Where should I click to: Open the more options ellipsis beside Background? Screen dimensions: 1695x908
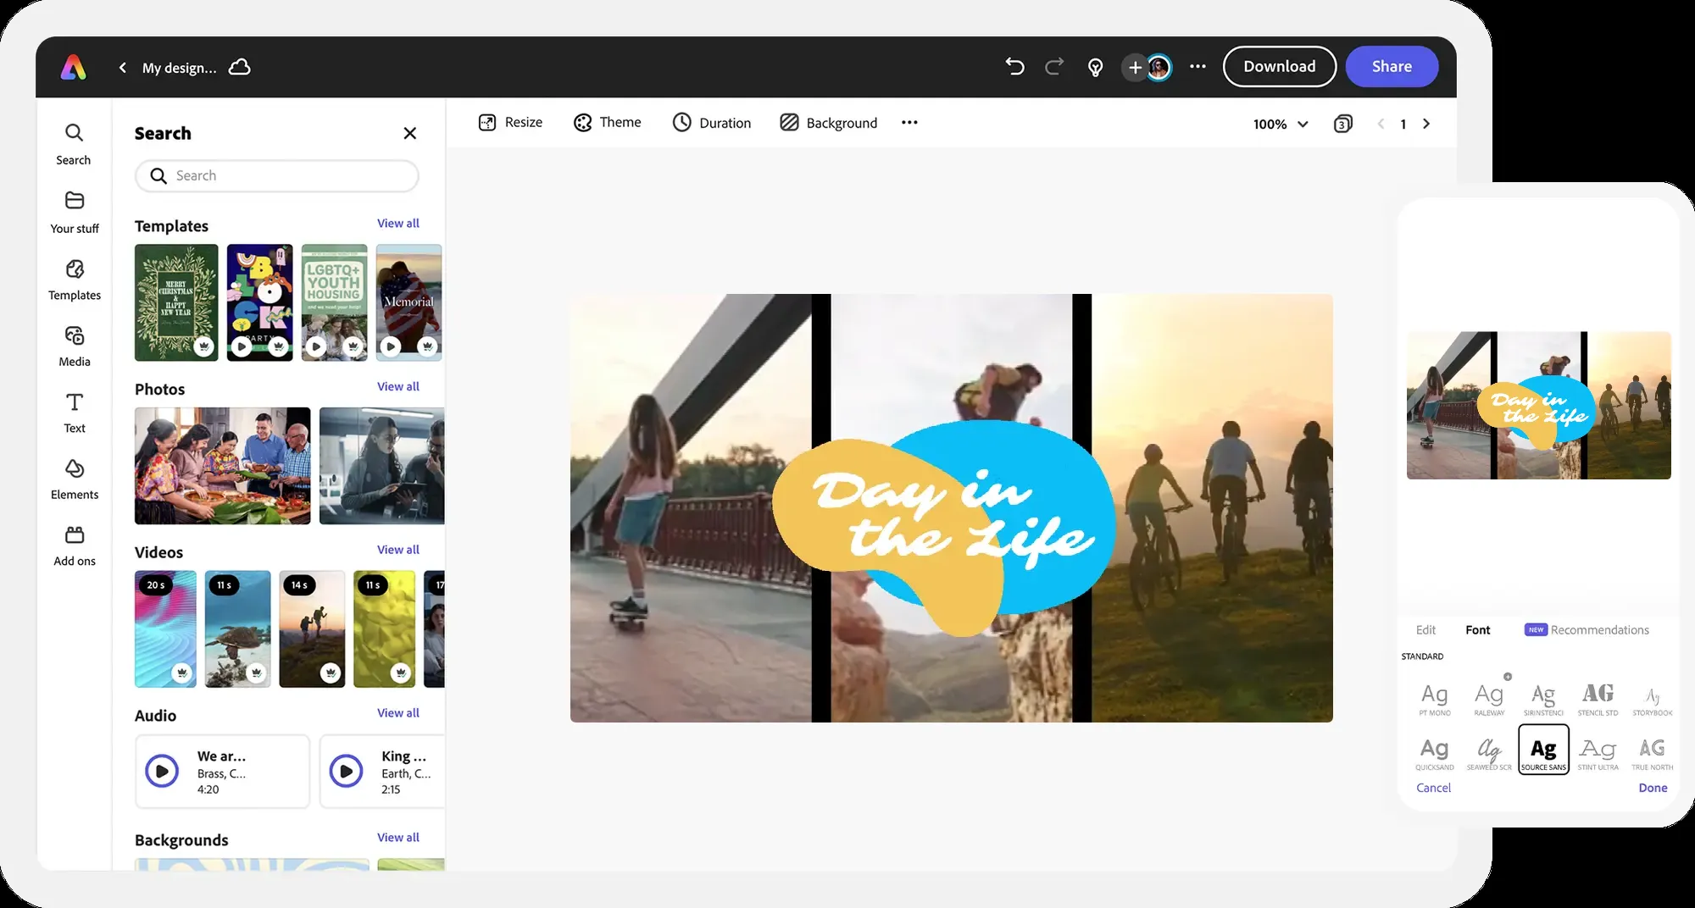909,123
